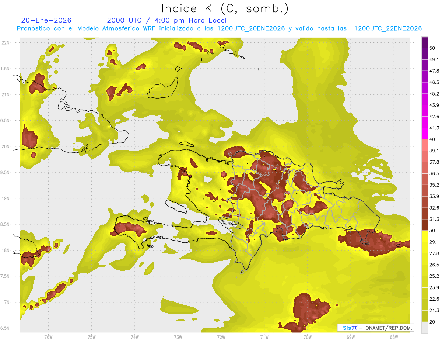Select the "45.2" color bar value
The height and width of the screenshot is (342, 442).
[x=434, y=94]
